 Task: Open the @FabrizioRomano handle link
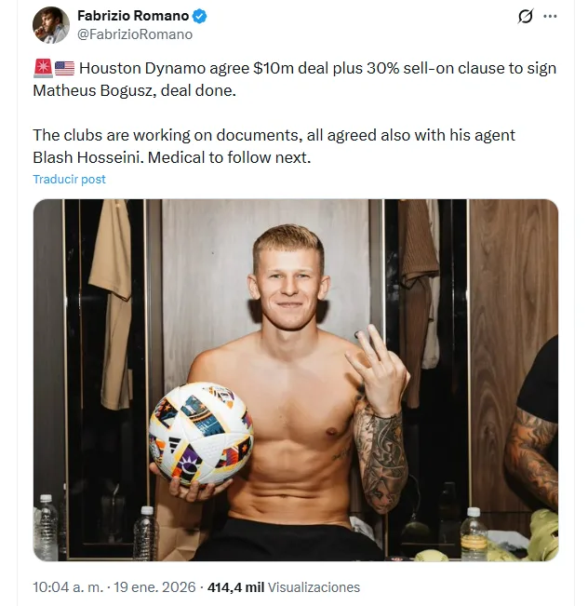coord(135,34)
